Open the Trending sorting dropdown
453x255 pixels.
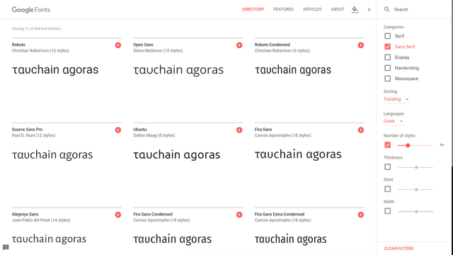(396, 99)
